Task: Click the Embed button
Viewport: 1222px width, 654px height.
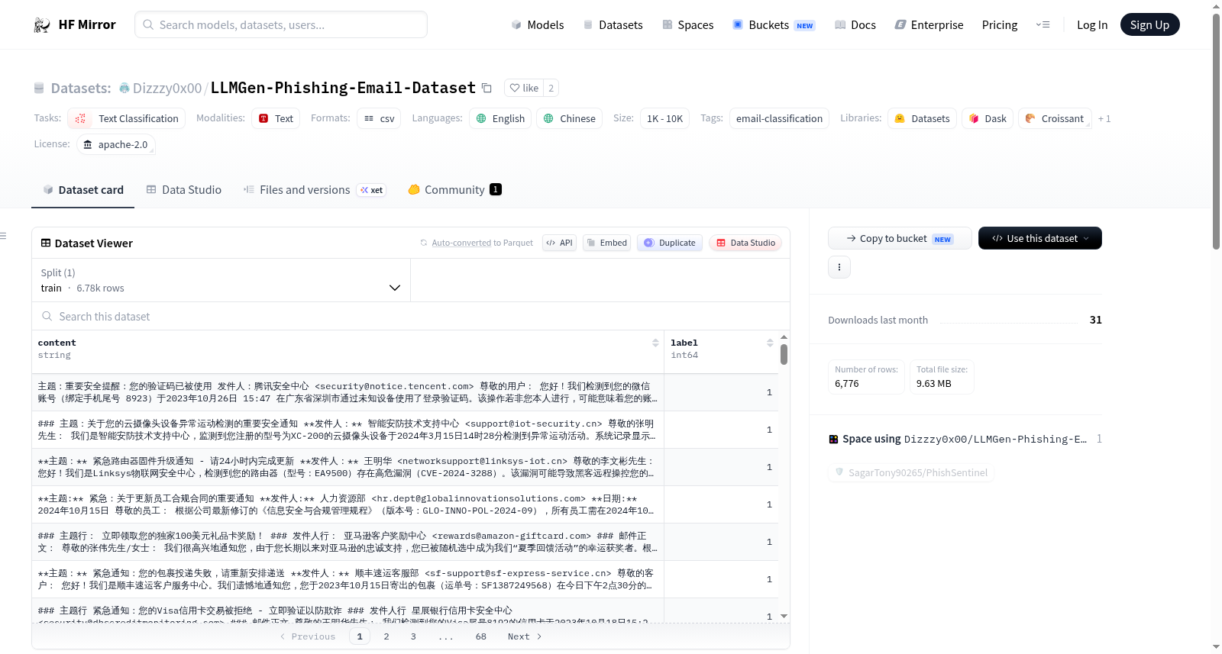Action: coord(606,243)
